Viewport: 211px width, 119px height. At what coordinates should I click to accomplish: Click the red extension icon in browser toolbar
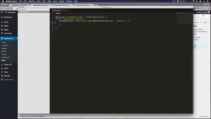(205, 9)
